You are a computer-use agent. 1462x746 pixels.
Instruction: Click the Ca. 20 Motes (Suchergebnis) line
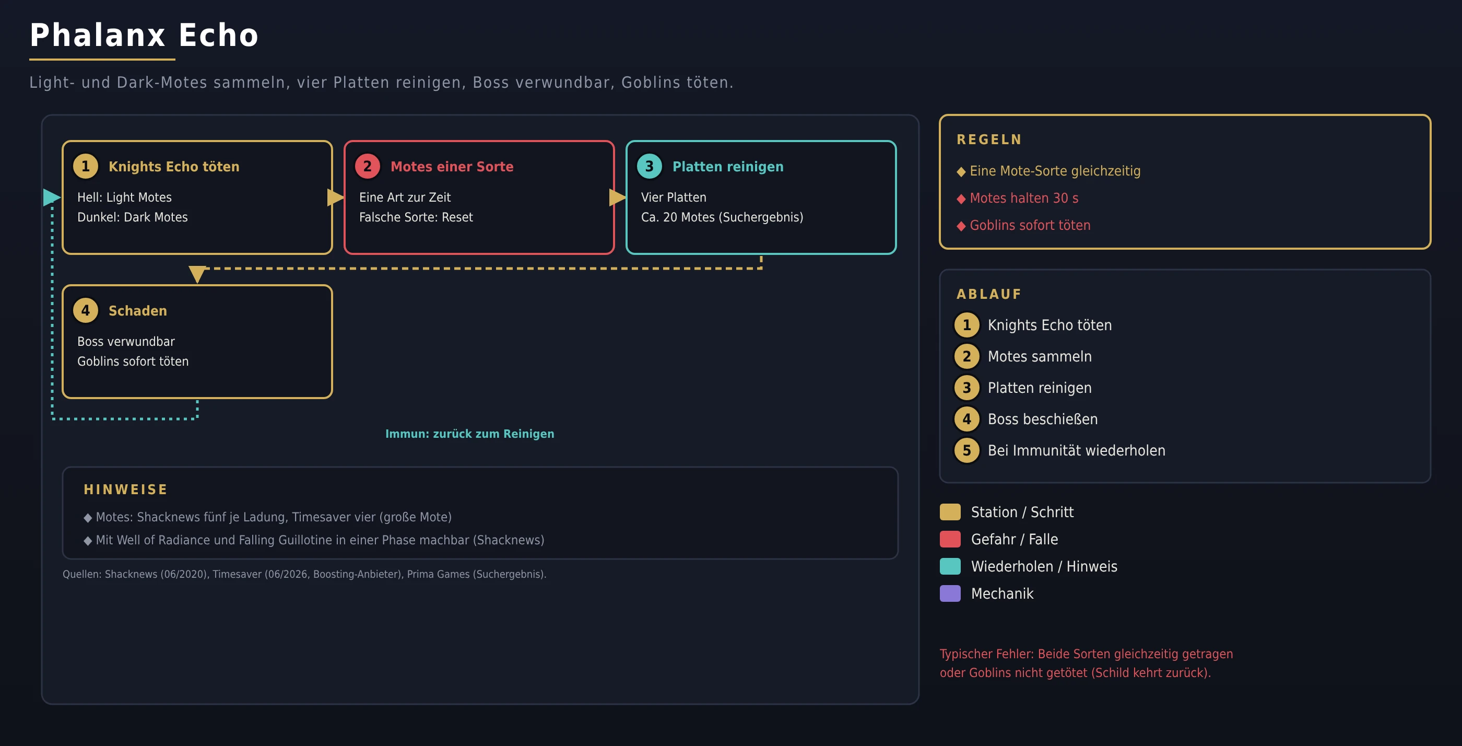point(722,217)
